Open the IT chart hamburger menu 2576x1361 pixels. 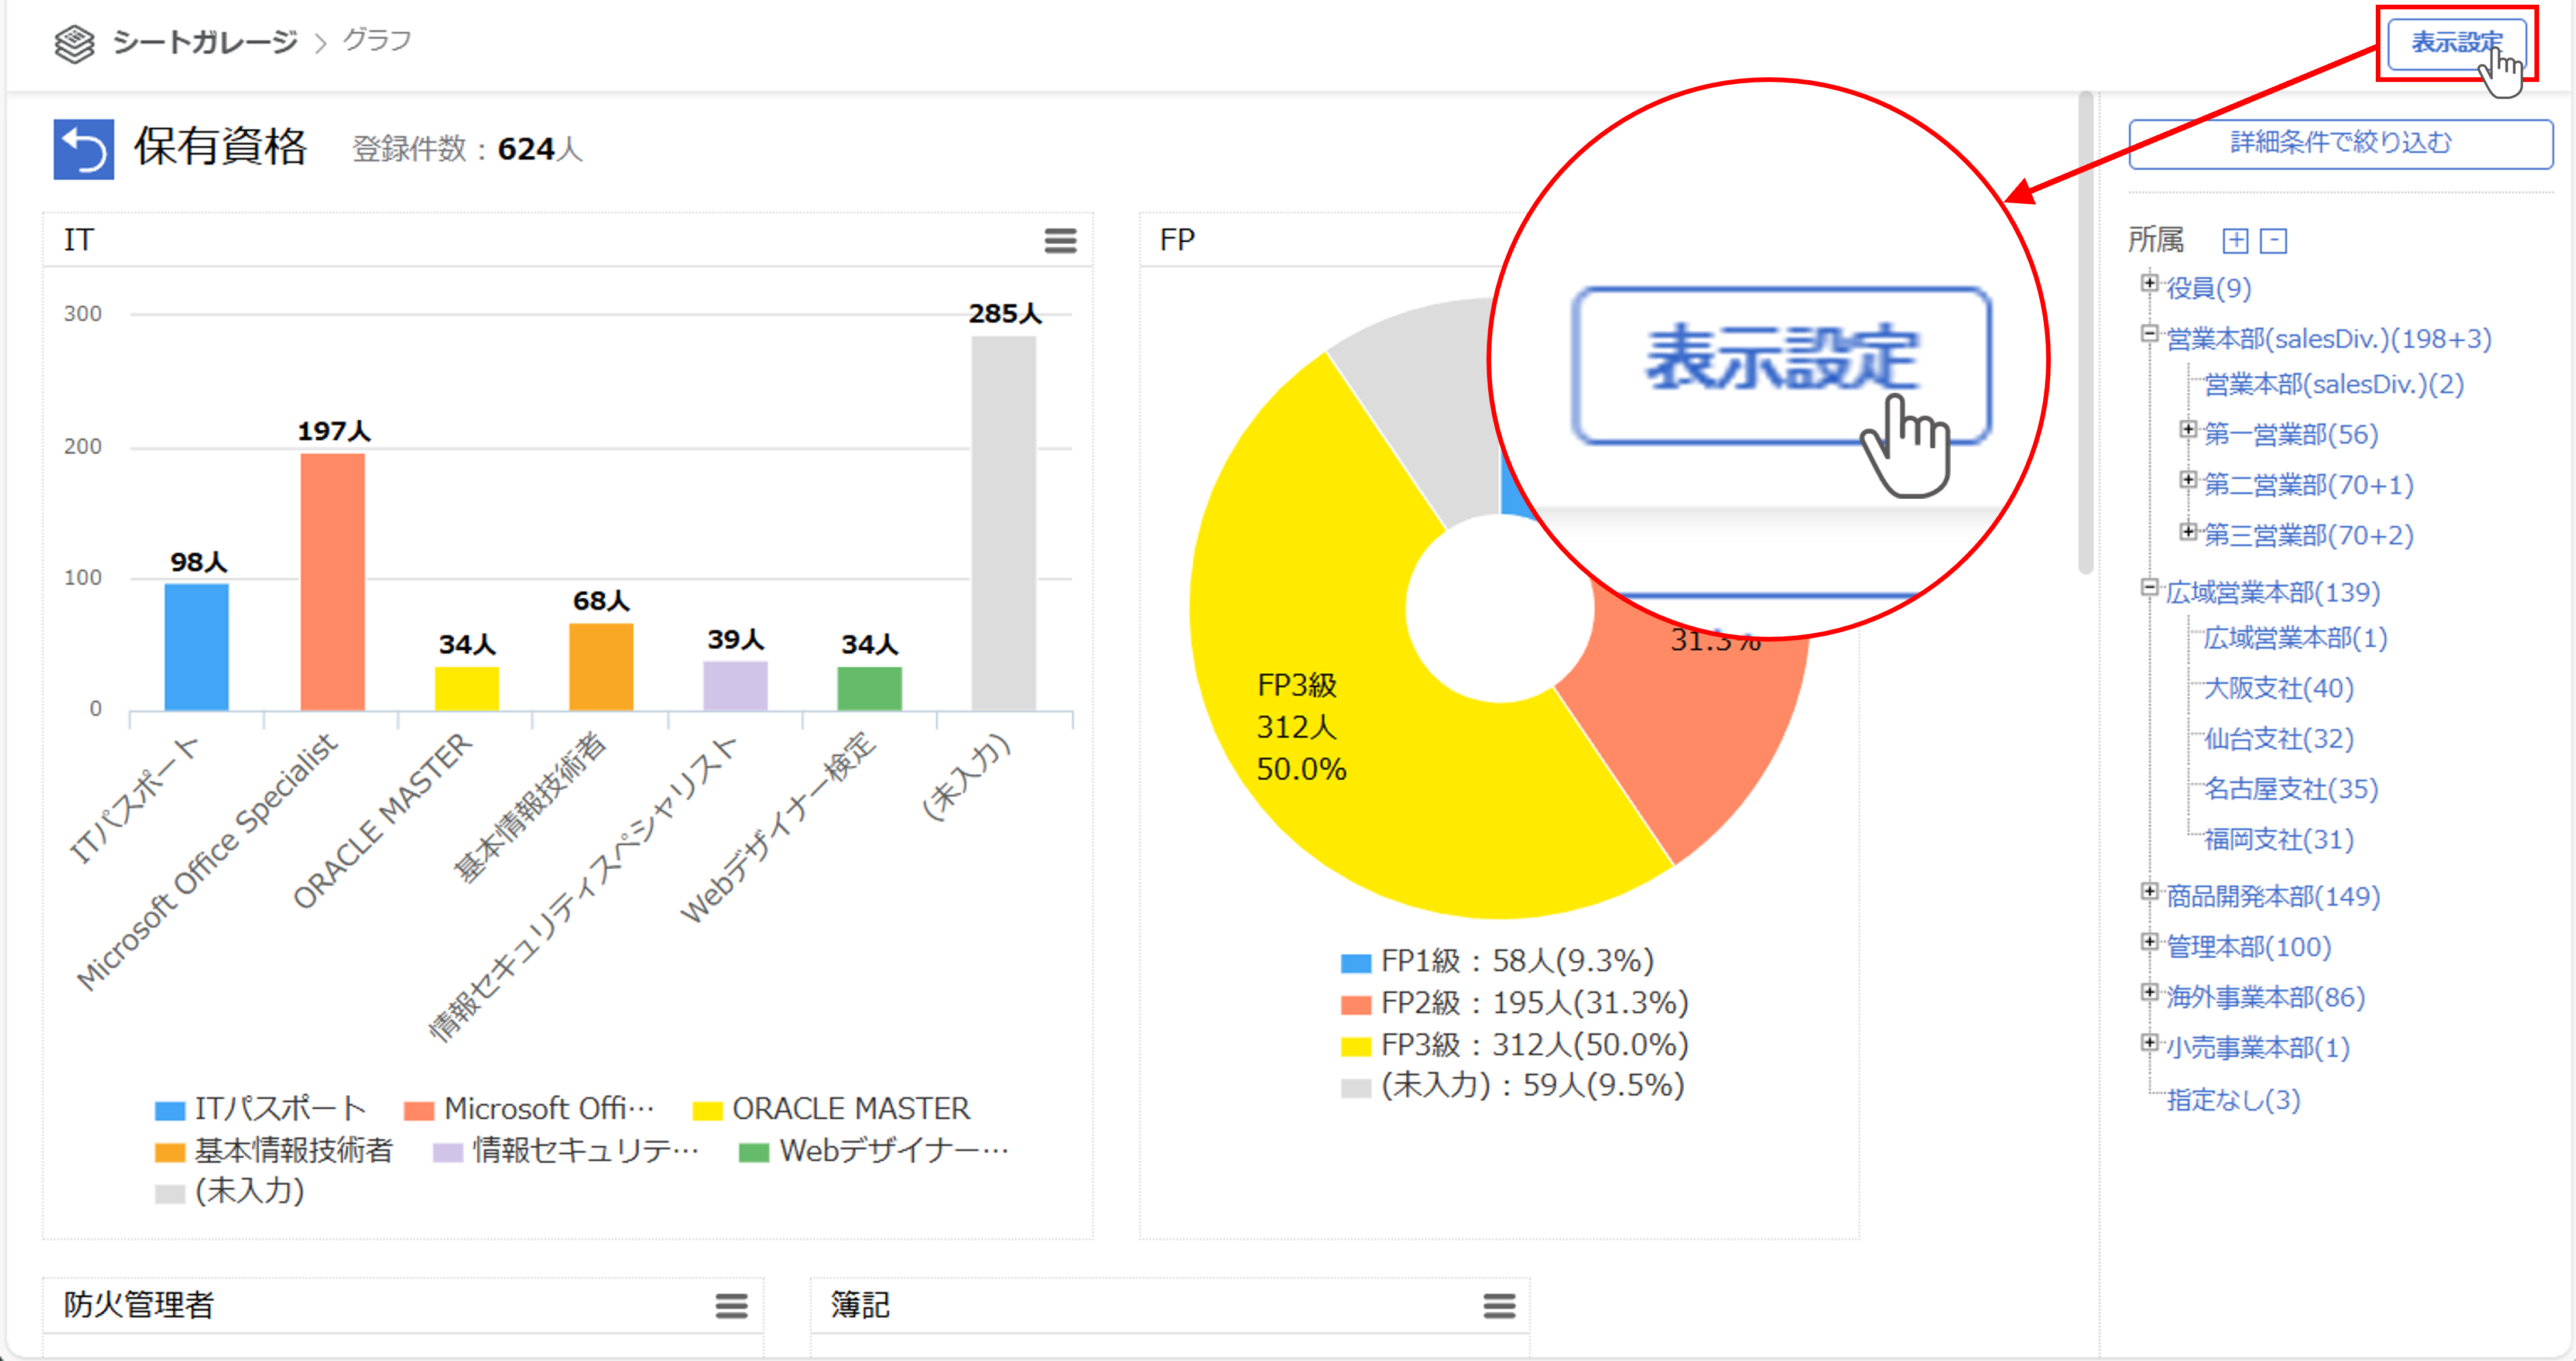(x=1060, y=240)
